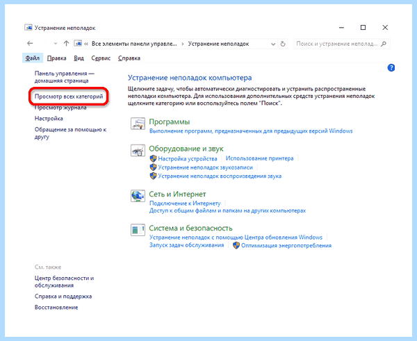This screenshot has width=417, height=341.
Task: Click Запуск задач обслуживания link
Action: [186, 245]
